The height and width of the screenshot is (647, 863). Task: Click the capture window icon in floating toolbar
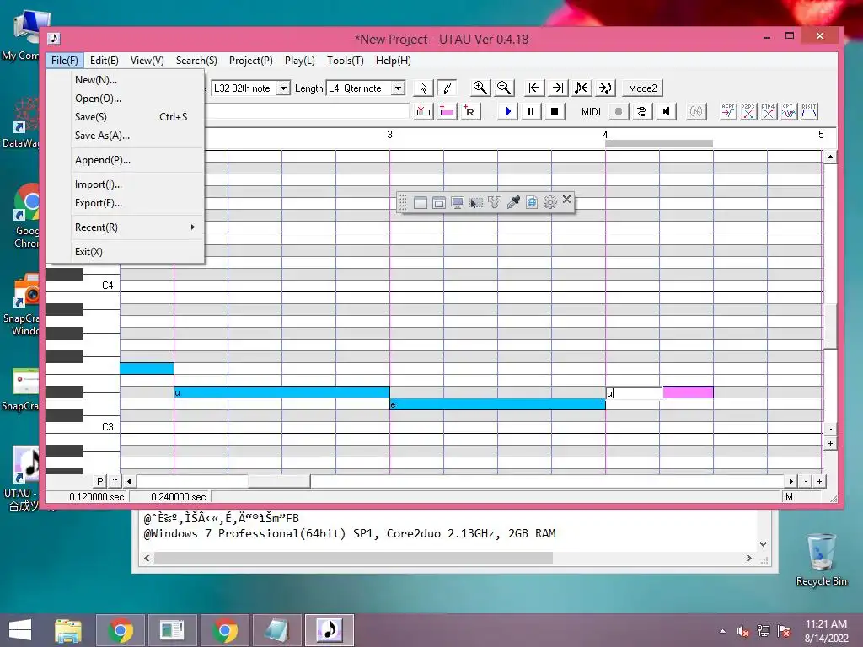pos(420,203)
